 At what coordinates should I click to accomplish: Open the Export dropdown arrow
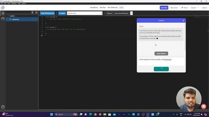click(198, 8)
